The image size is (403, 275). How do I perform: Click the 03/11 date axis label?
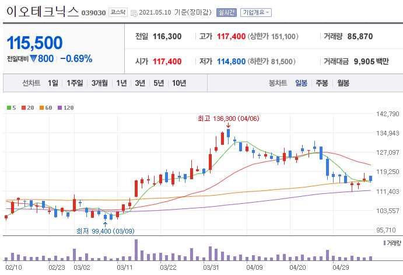point(125,267)
